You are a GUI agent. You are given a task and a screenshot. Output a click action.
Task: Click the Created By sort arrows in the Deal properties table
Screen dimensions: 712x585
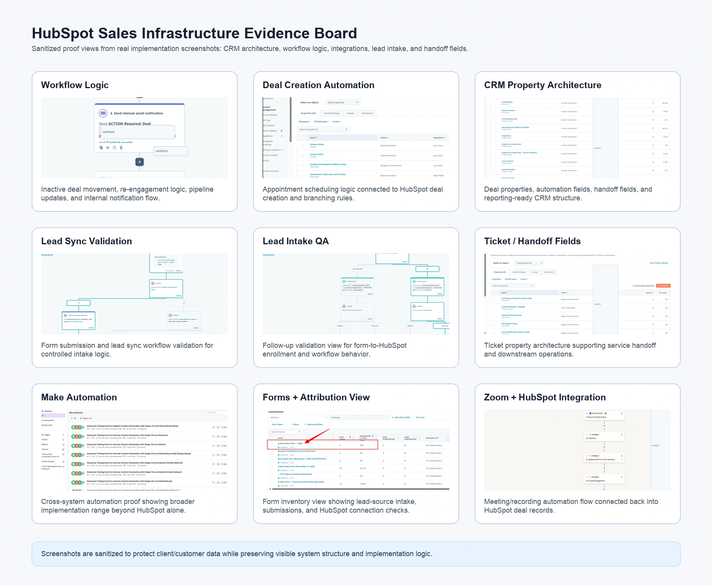coord(445,138)
